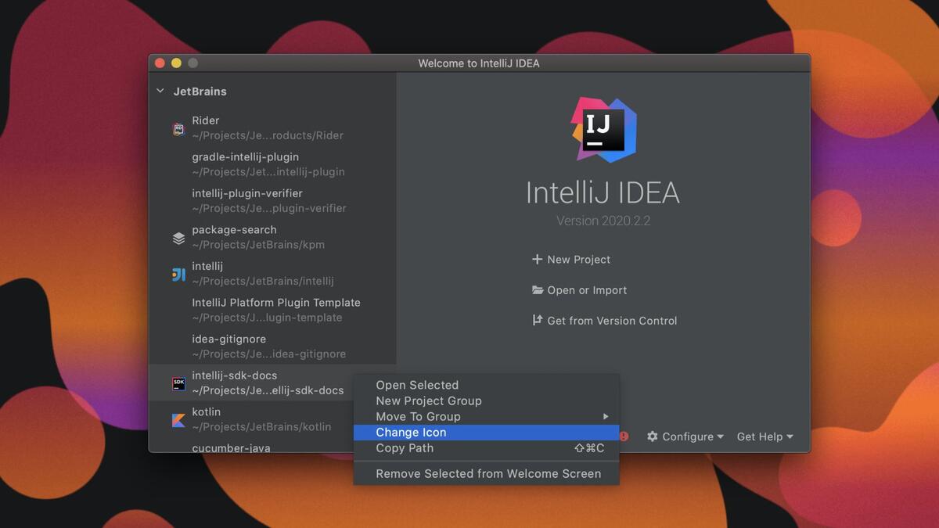
Task: Click the package-search layers icon
Action: (x=178, y=238)
